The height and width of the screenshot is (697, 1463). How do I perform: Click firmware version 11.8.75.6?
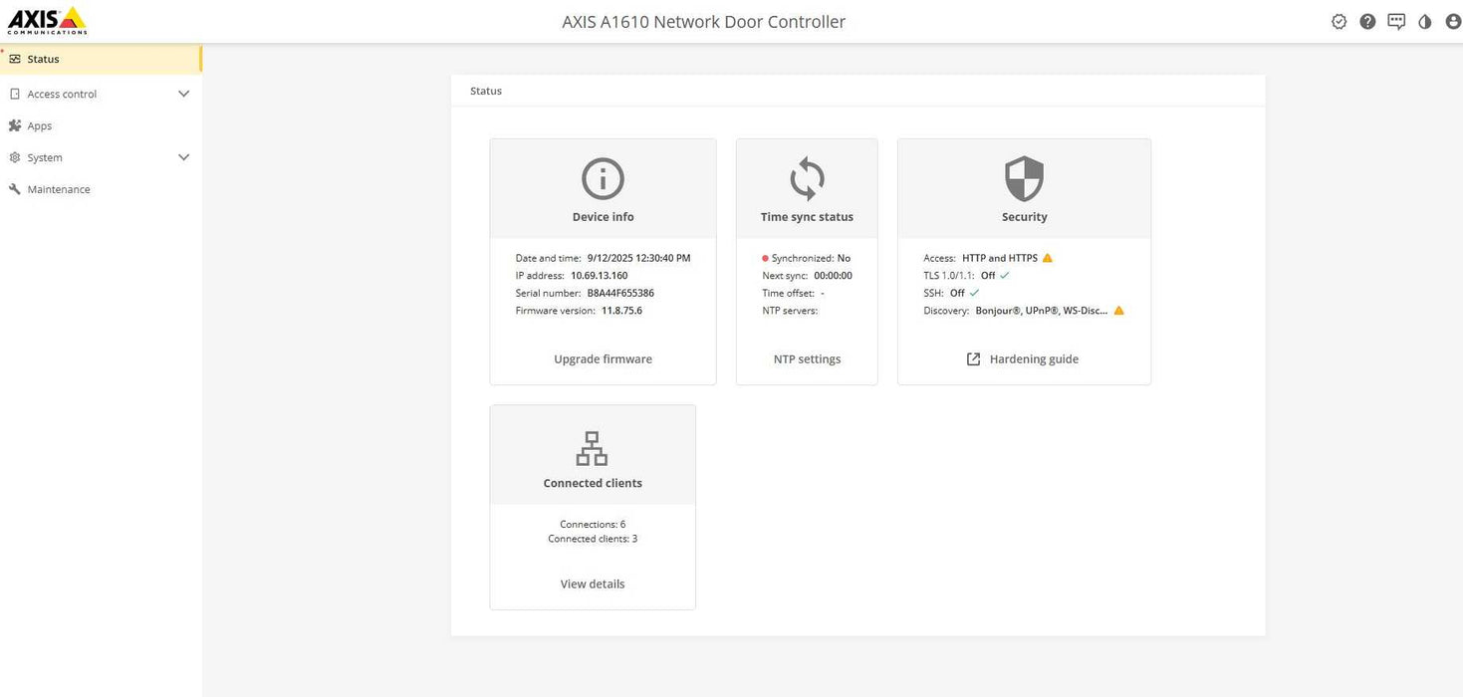(621, 311)
